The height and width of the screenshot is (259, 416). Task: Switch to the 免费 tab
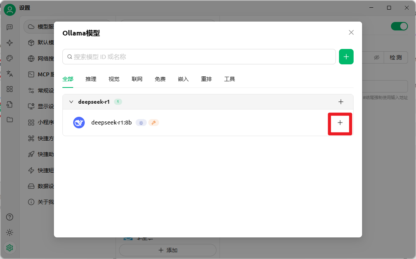click(160, 79)
